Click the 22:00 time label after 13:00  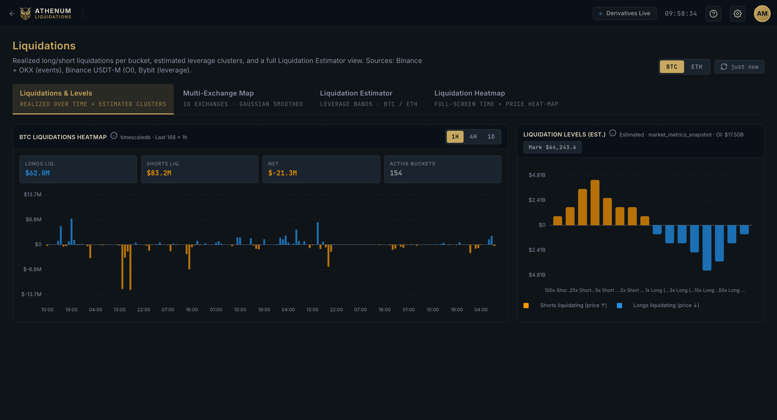[x=144, y=309]
